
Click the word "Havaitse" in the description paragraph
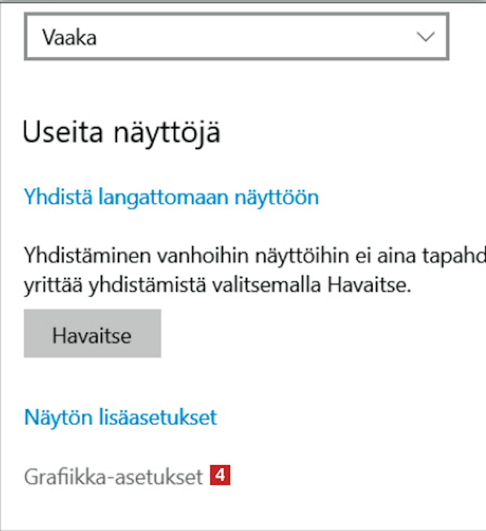[369, 285]
